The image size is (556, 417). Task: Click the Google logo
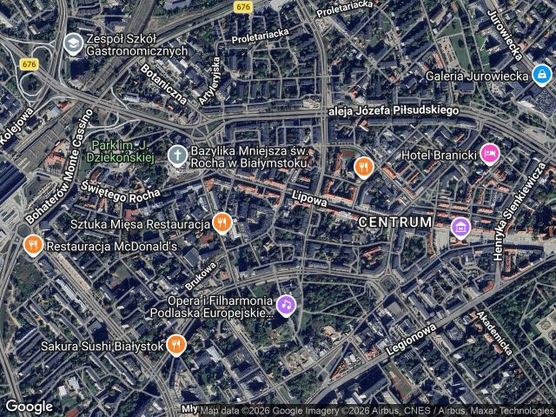coord(29,407)
